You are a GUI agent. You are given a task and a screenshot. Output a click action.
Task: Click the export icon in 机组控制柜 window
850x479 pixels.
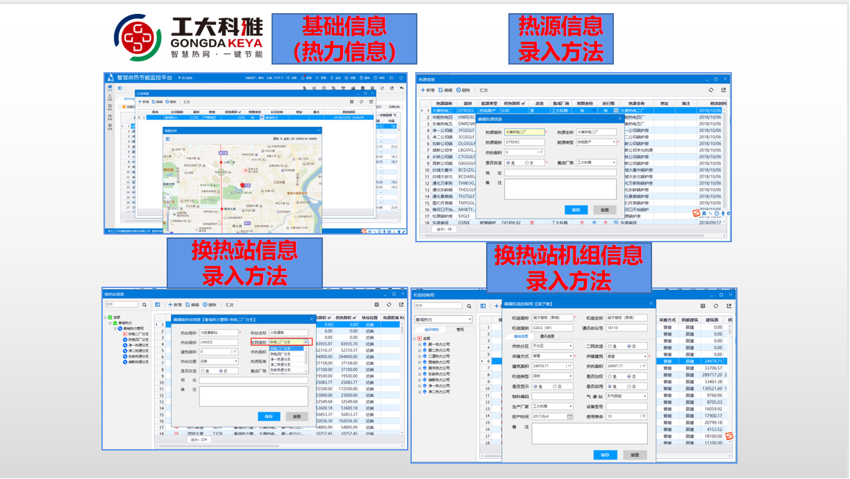[729, 306]
